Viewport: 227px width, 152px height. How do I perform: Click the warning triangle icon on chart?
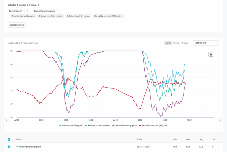[211, 54]
